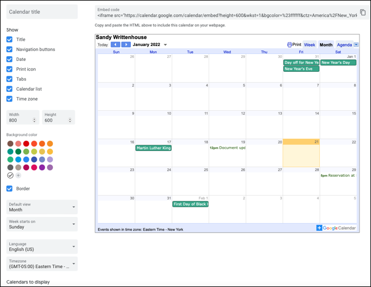Open the January 2022 date picker arrow
The width and height of the screenshot is (371, 287).
pyautogui.click(x=165, y=45)
